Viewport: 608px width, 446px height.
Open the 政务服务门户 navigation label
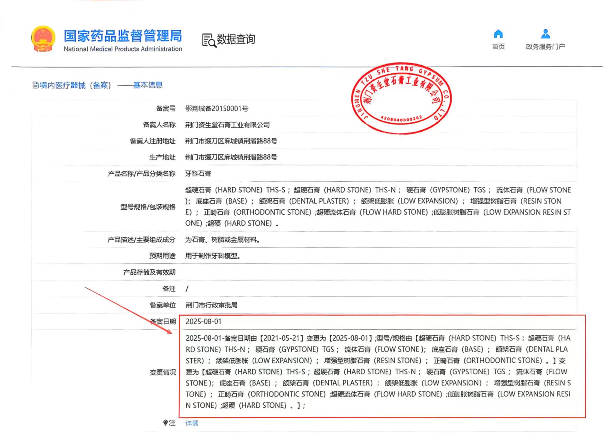click(545, 47)
